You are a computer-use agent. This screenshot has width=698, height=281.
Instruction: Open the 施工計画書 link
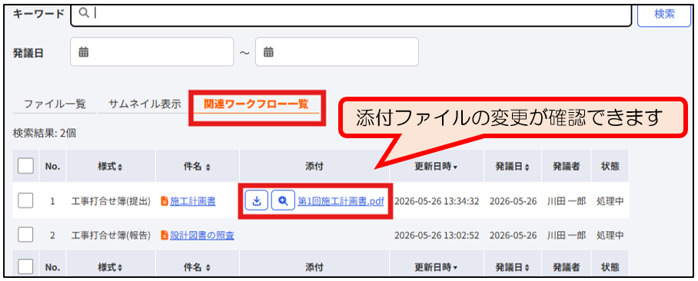click(193, 201)
